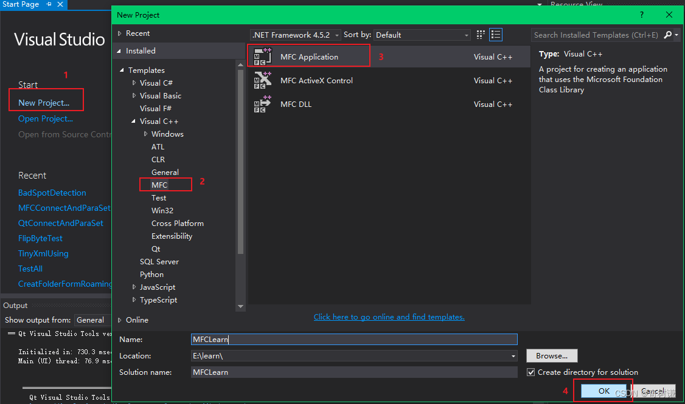Open recent project FlipByteTest

[40, 238]
